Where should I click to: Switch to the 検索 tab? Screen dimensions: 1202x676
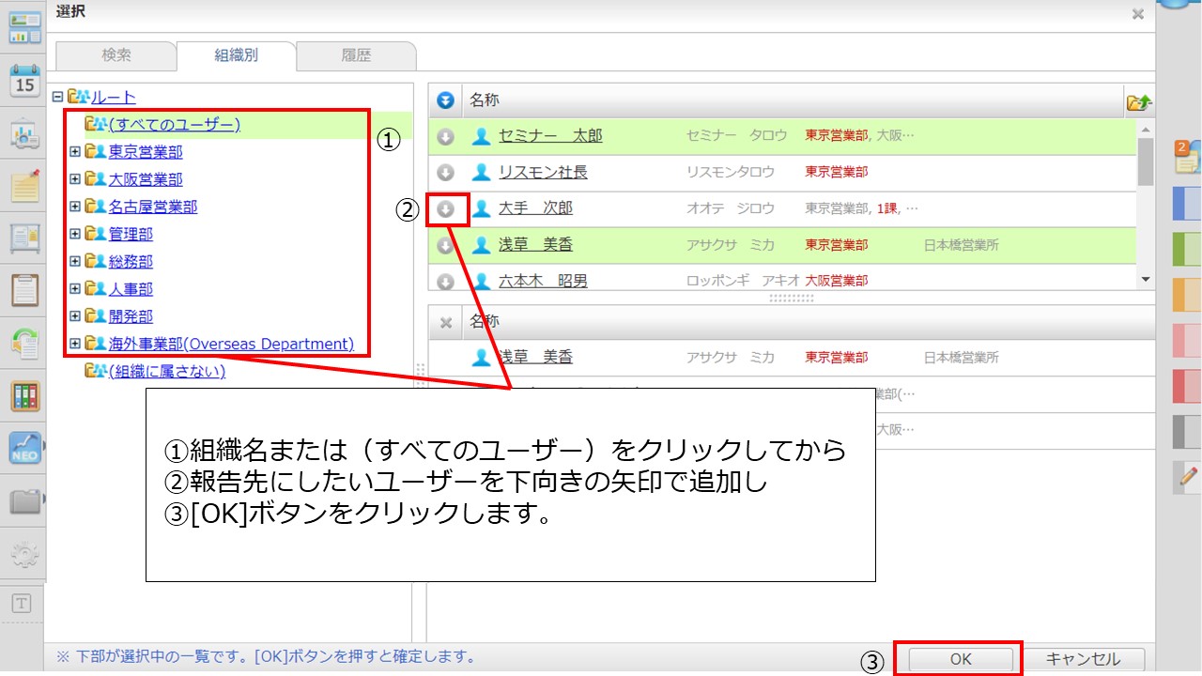pyautogui.click(x=116, y=55)
